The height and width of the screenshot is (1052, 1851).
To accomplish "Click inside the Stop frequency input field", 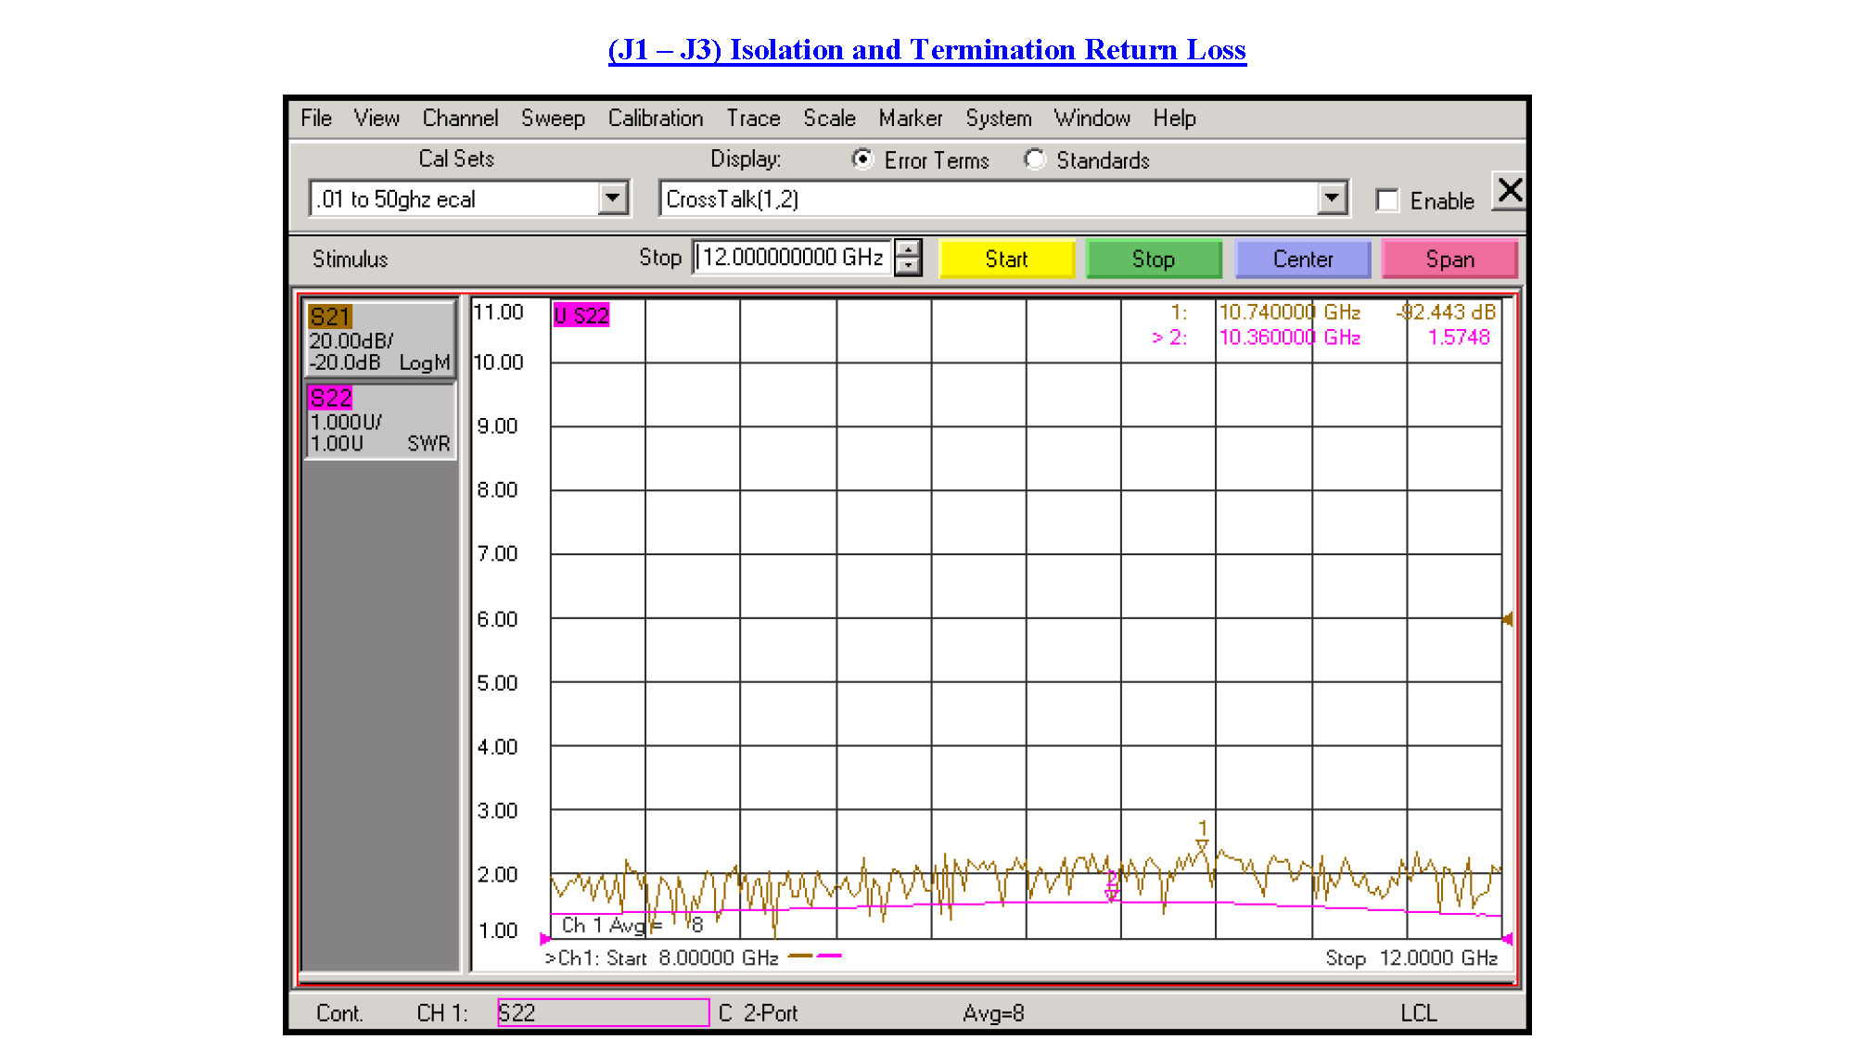I will click(x=793, y=259).
